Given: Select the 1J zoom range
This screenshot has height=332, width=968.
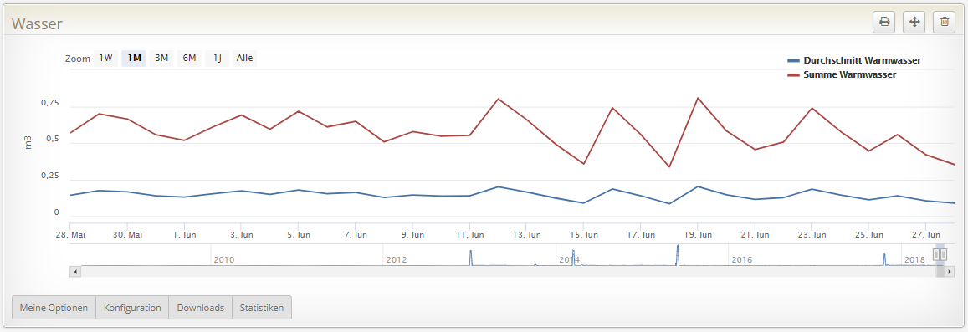Looking at the screenshot, I should pyautogui.click(x=218, y=59).
